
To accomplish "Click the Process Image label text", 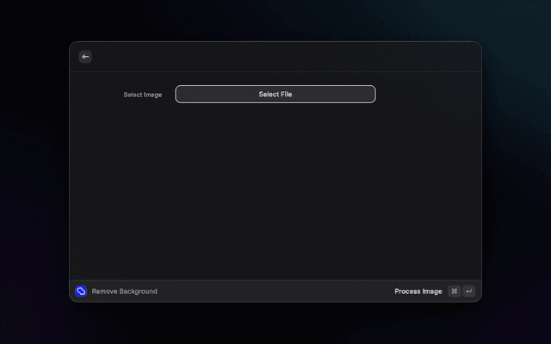I will pos(418,292).
